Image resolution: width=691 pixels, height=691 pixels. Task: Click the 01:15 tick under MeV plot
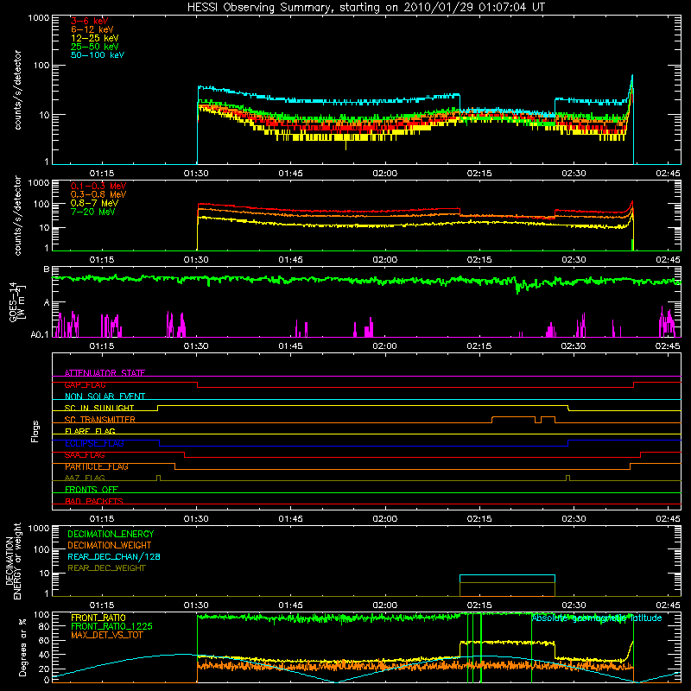click(x=102, y=260)
